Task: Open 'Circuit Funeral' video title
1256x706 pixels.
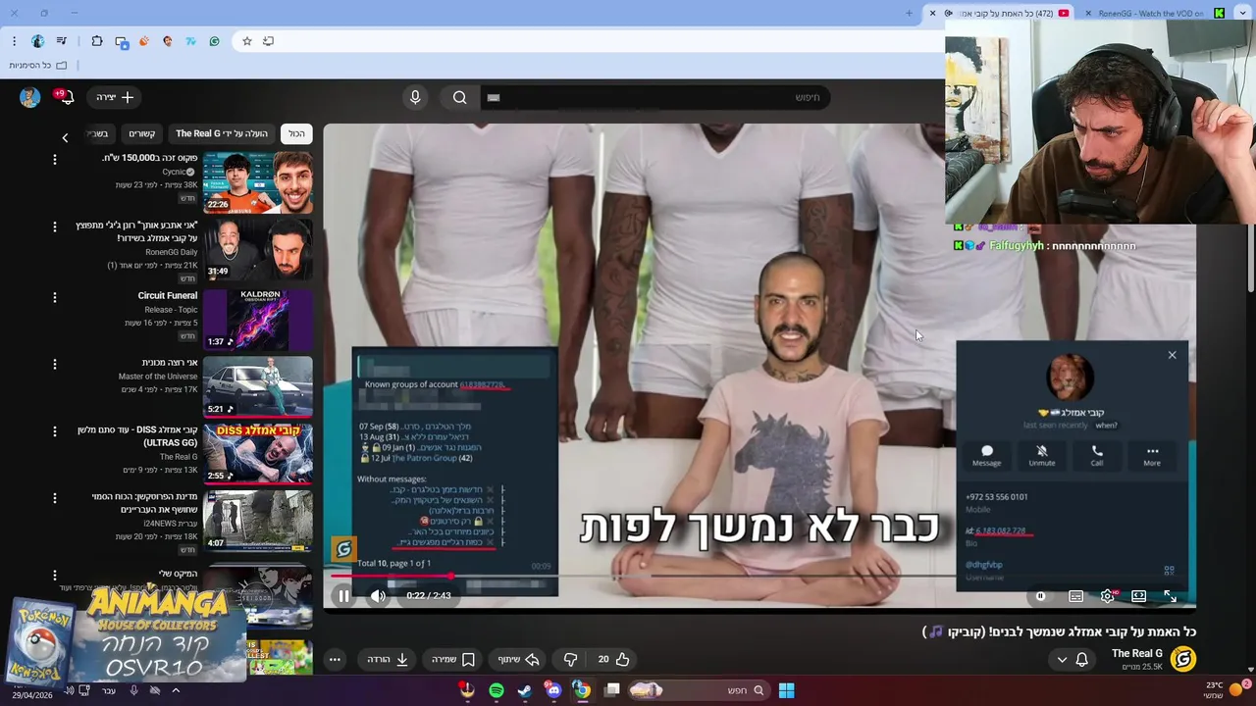Action: 167,295
